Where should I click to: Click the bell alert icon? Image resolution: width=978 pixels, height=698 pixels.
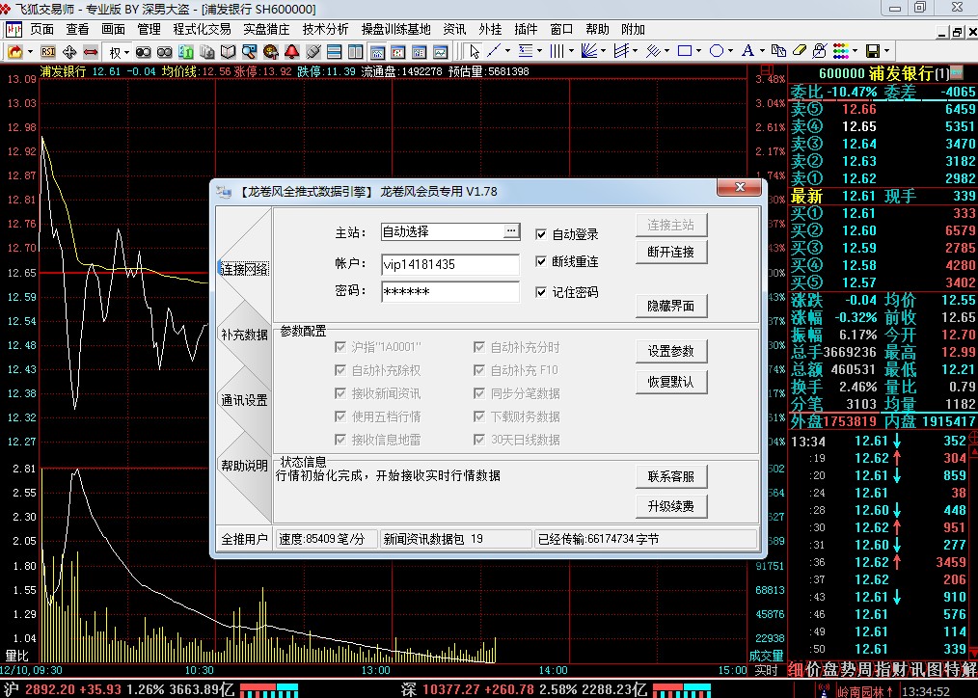[x=292, y=52]
